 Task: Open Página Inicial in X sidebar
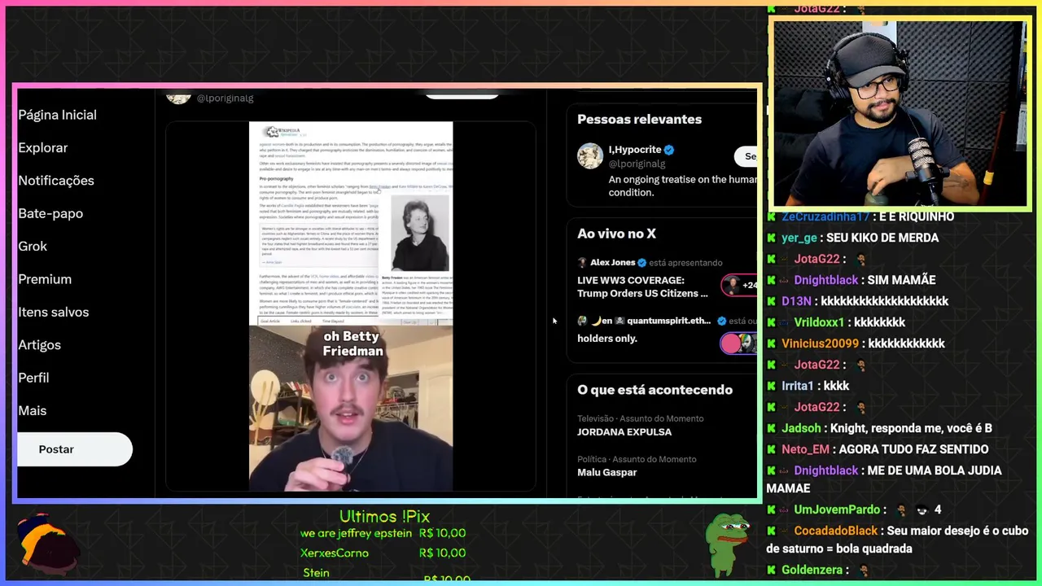pos(57,115)
